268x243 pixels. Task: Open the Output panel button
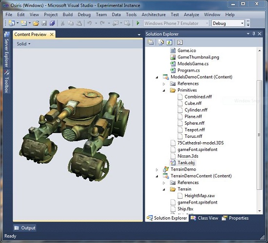point(25,228)
